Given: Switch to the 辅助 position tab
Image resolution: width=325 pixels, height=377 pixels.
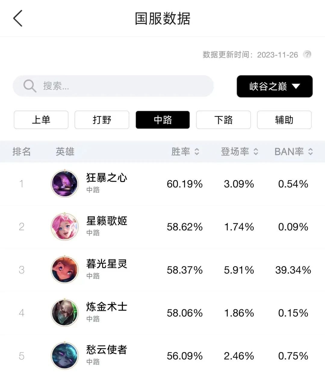Looking at the screenshot, I should [x=284, y=120].
